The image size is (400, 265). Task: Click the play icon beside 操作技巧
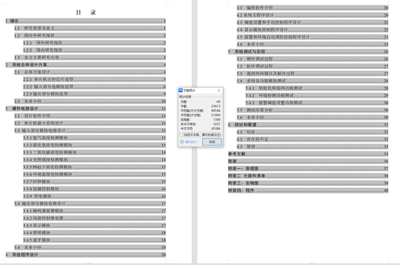pos(182,142)
